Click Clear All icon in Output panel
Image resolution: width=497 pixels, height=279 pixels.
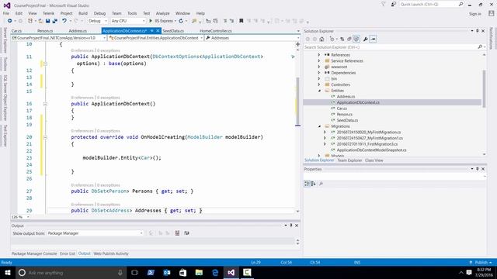(177, 233)
